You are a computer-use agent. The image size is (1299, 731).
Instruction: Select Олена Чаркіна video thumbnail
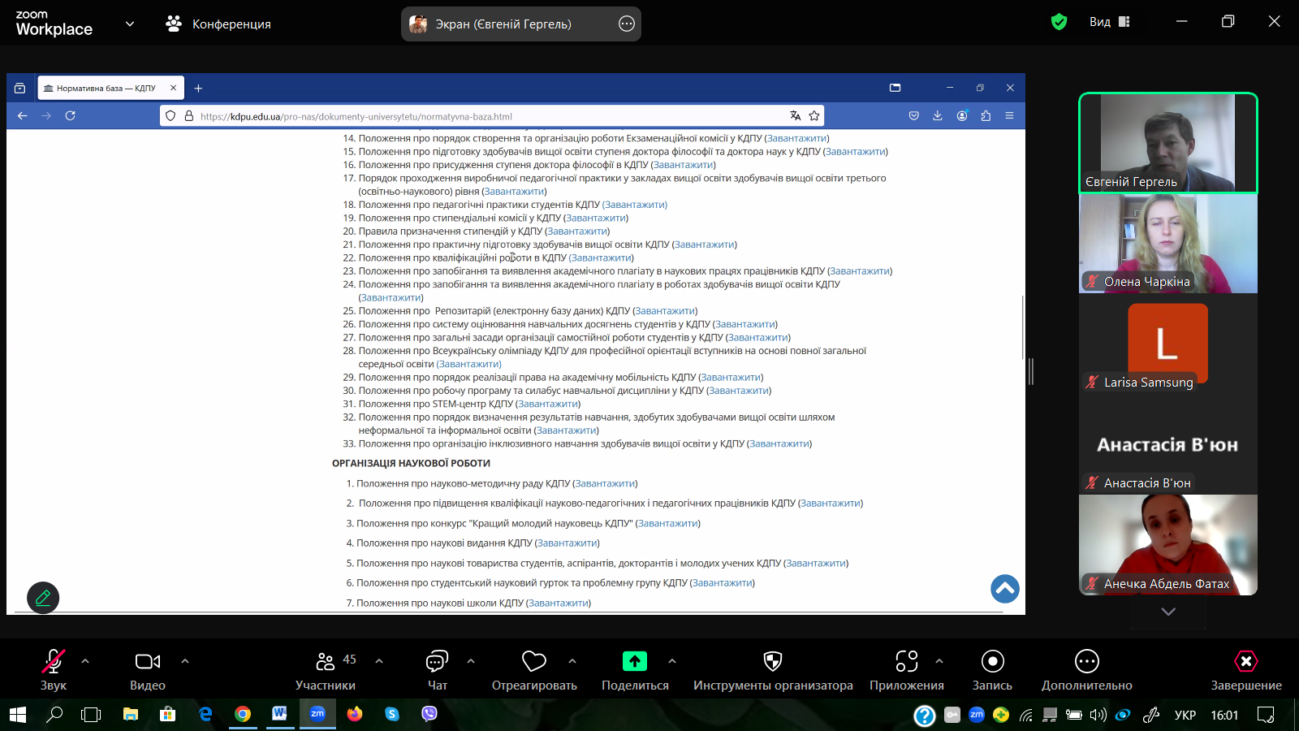[1168, 244]
